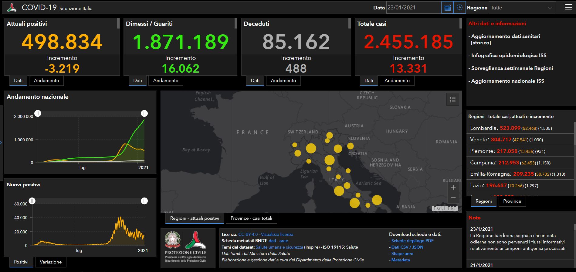Show Province - casi totali map

pyautogui.click(x=251, y=218)
